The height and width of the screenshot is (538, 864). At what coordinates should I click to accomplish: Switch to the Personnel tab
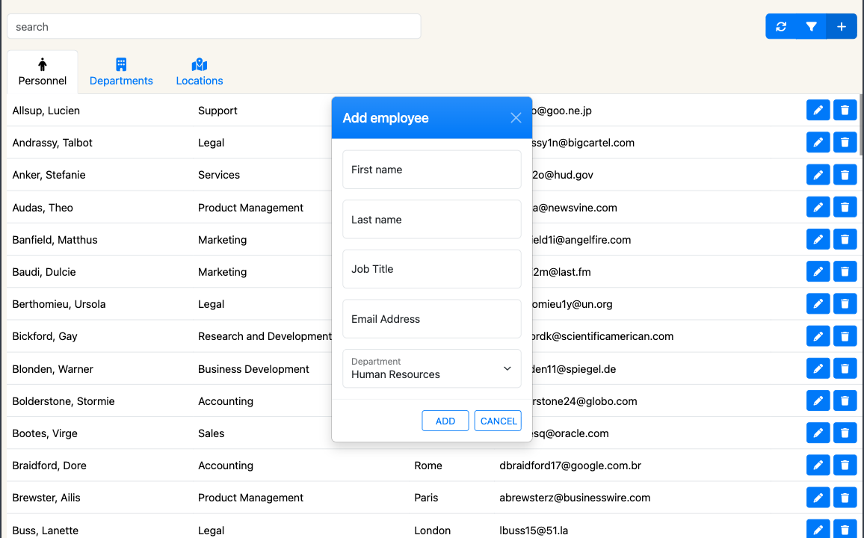tap(43, 72)
